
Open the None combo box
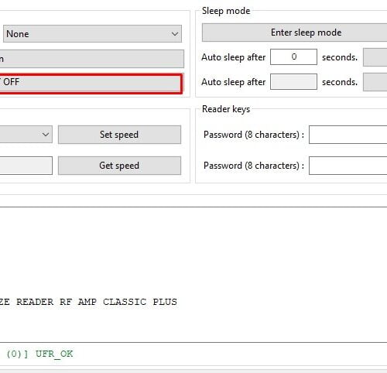92,34
